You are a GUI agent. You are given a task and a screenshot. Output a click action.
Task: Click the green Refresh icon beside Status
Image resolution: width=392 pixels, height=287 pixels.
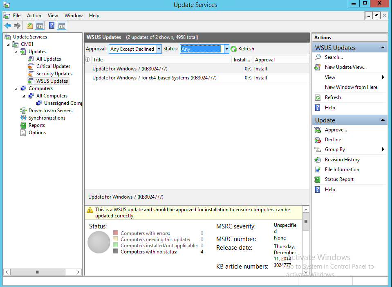tap(234, 49)
